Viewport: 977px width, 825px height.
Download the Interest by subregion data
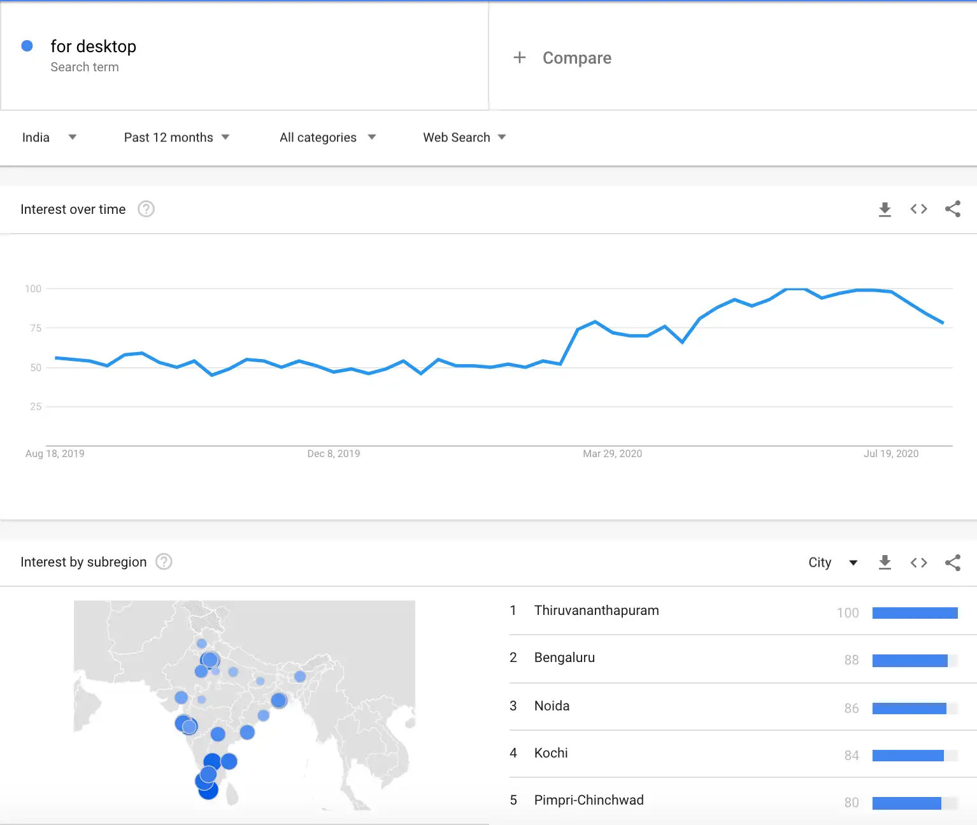pyautogui.click(x=885, y=563)
